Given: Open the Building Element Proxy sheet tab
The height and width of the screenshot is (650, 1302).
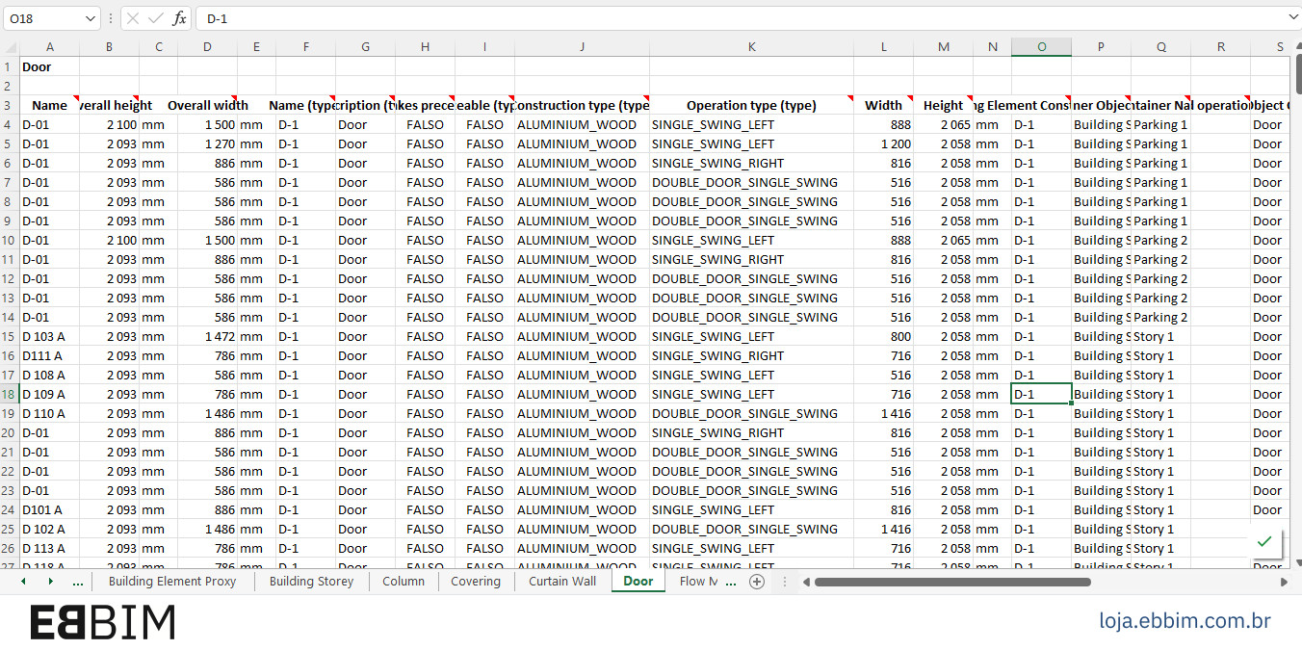Looking at the screenshot, I should [x=172, y=582].
